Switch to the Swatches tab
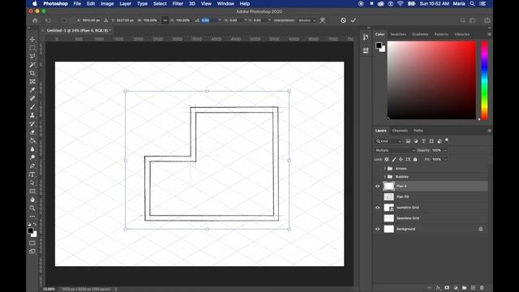 tap(398, 34)
